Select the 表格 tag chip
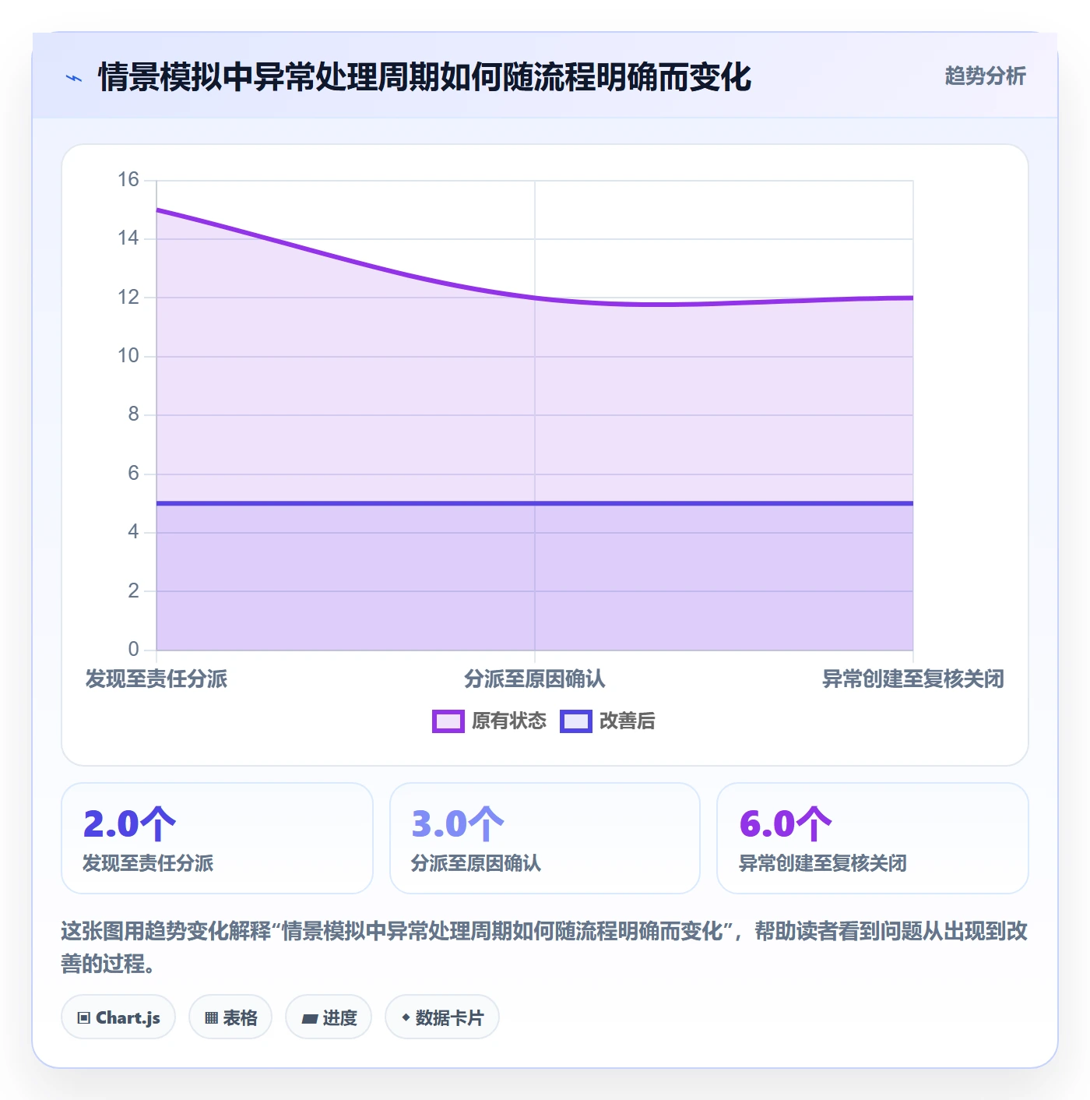The width and height of the screenshot is (1090, 1100). (x=230, y=1017)
